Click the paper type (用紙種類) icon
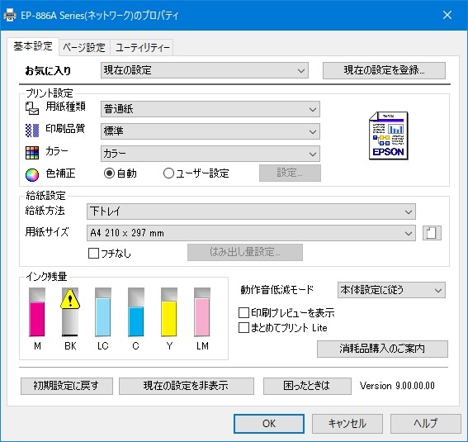The height and width of the screenshot is (442, 468). pyautogui.click(x=32, y=108)
